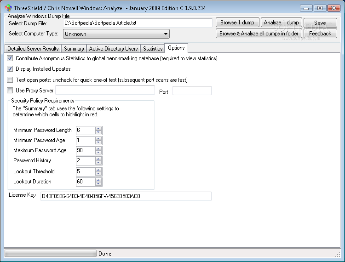Click the Save button

[320, 23]
